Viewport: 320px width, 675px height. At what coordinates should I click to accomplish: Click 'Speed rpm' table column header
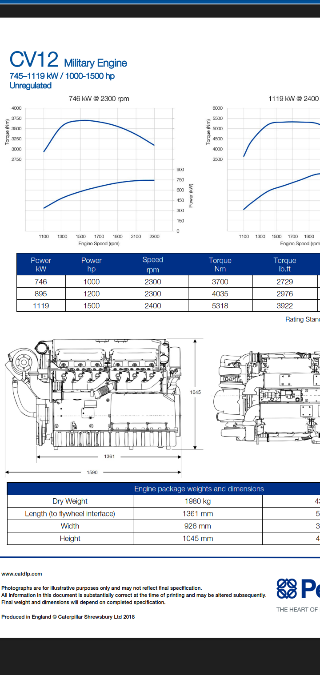tap(153, 265)
